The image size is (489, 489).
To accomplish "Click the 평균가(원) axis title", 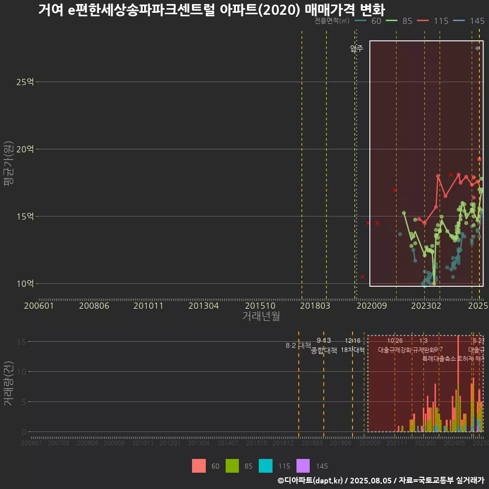I will 9,164.
